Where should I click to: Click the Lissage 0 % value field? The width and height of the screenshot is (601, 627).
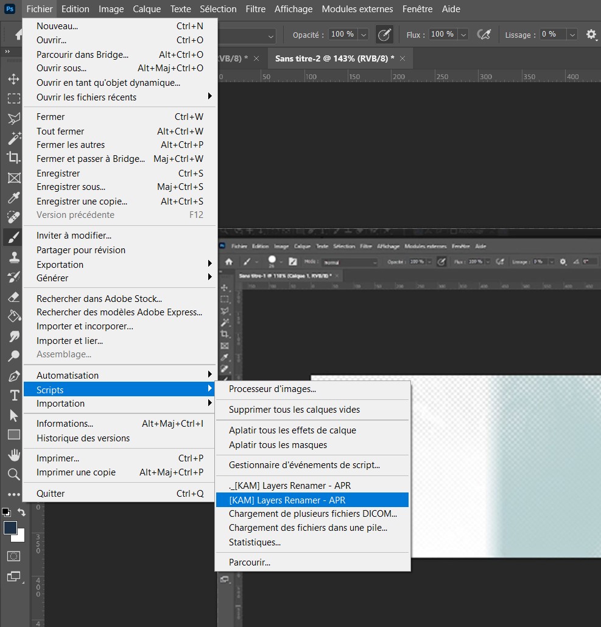pyautogui.click(x=553, y=34)
